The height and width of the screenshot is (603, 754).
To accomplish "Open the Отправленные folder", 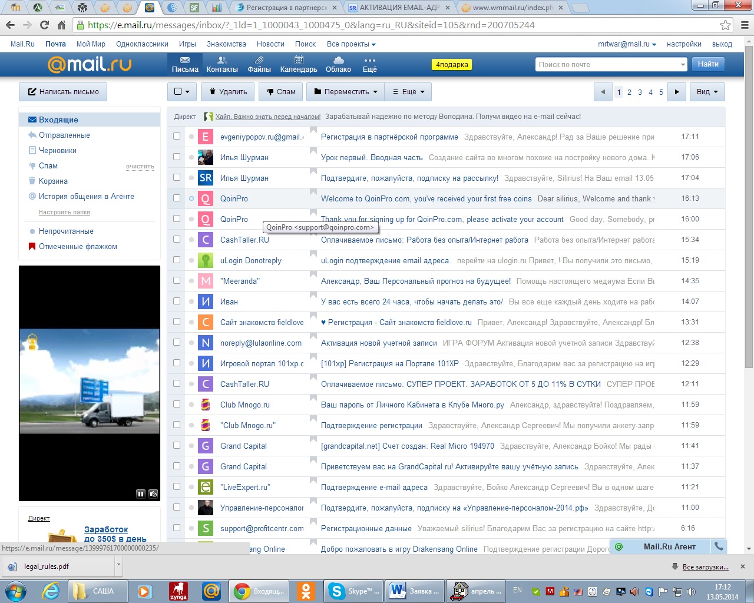I will [64, 135].
